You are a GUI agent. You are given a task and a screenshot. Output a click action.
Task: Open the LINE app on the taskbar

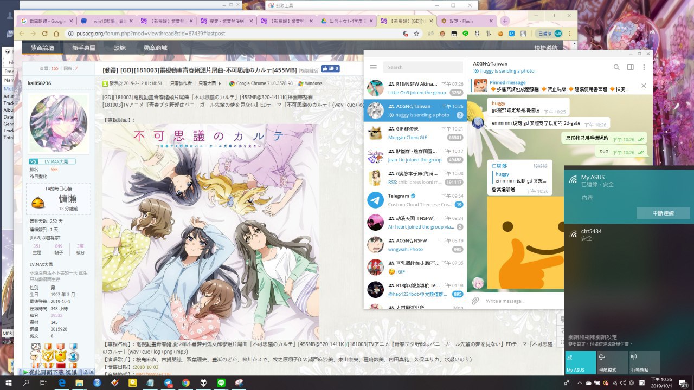(221, 382)
